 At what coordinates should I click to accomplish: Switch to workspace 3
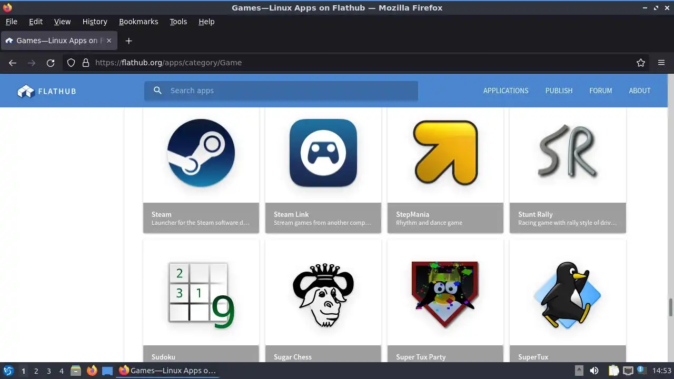pos(48,371)
